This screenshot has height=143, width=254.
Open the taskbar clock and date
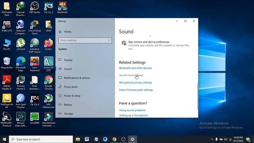(x=238, y=139)
